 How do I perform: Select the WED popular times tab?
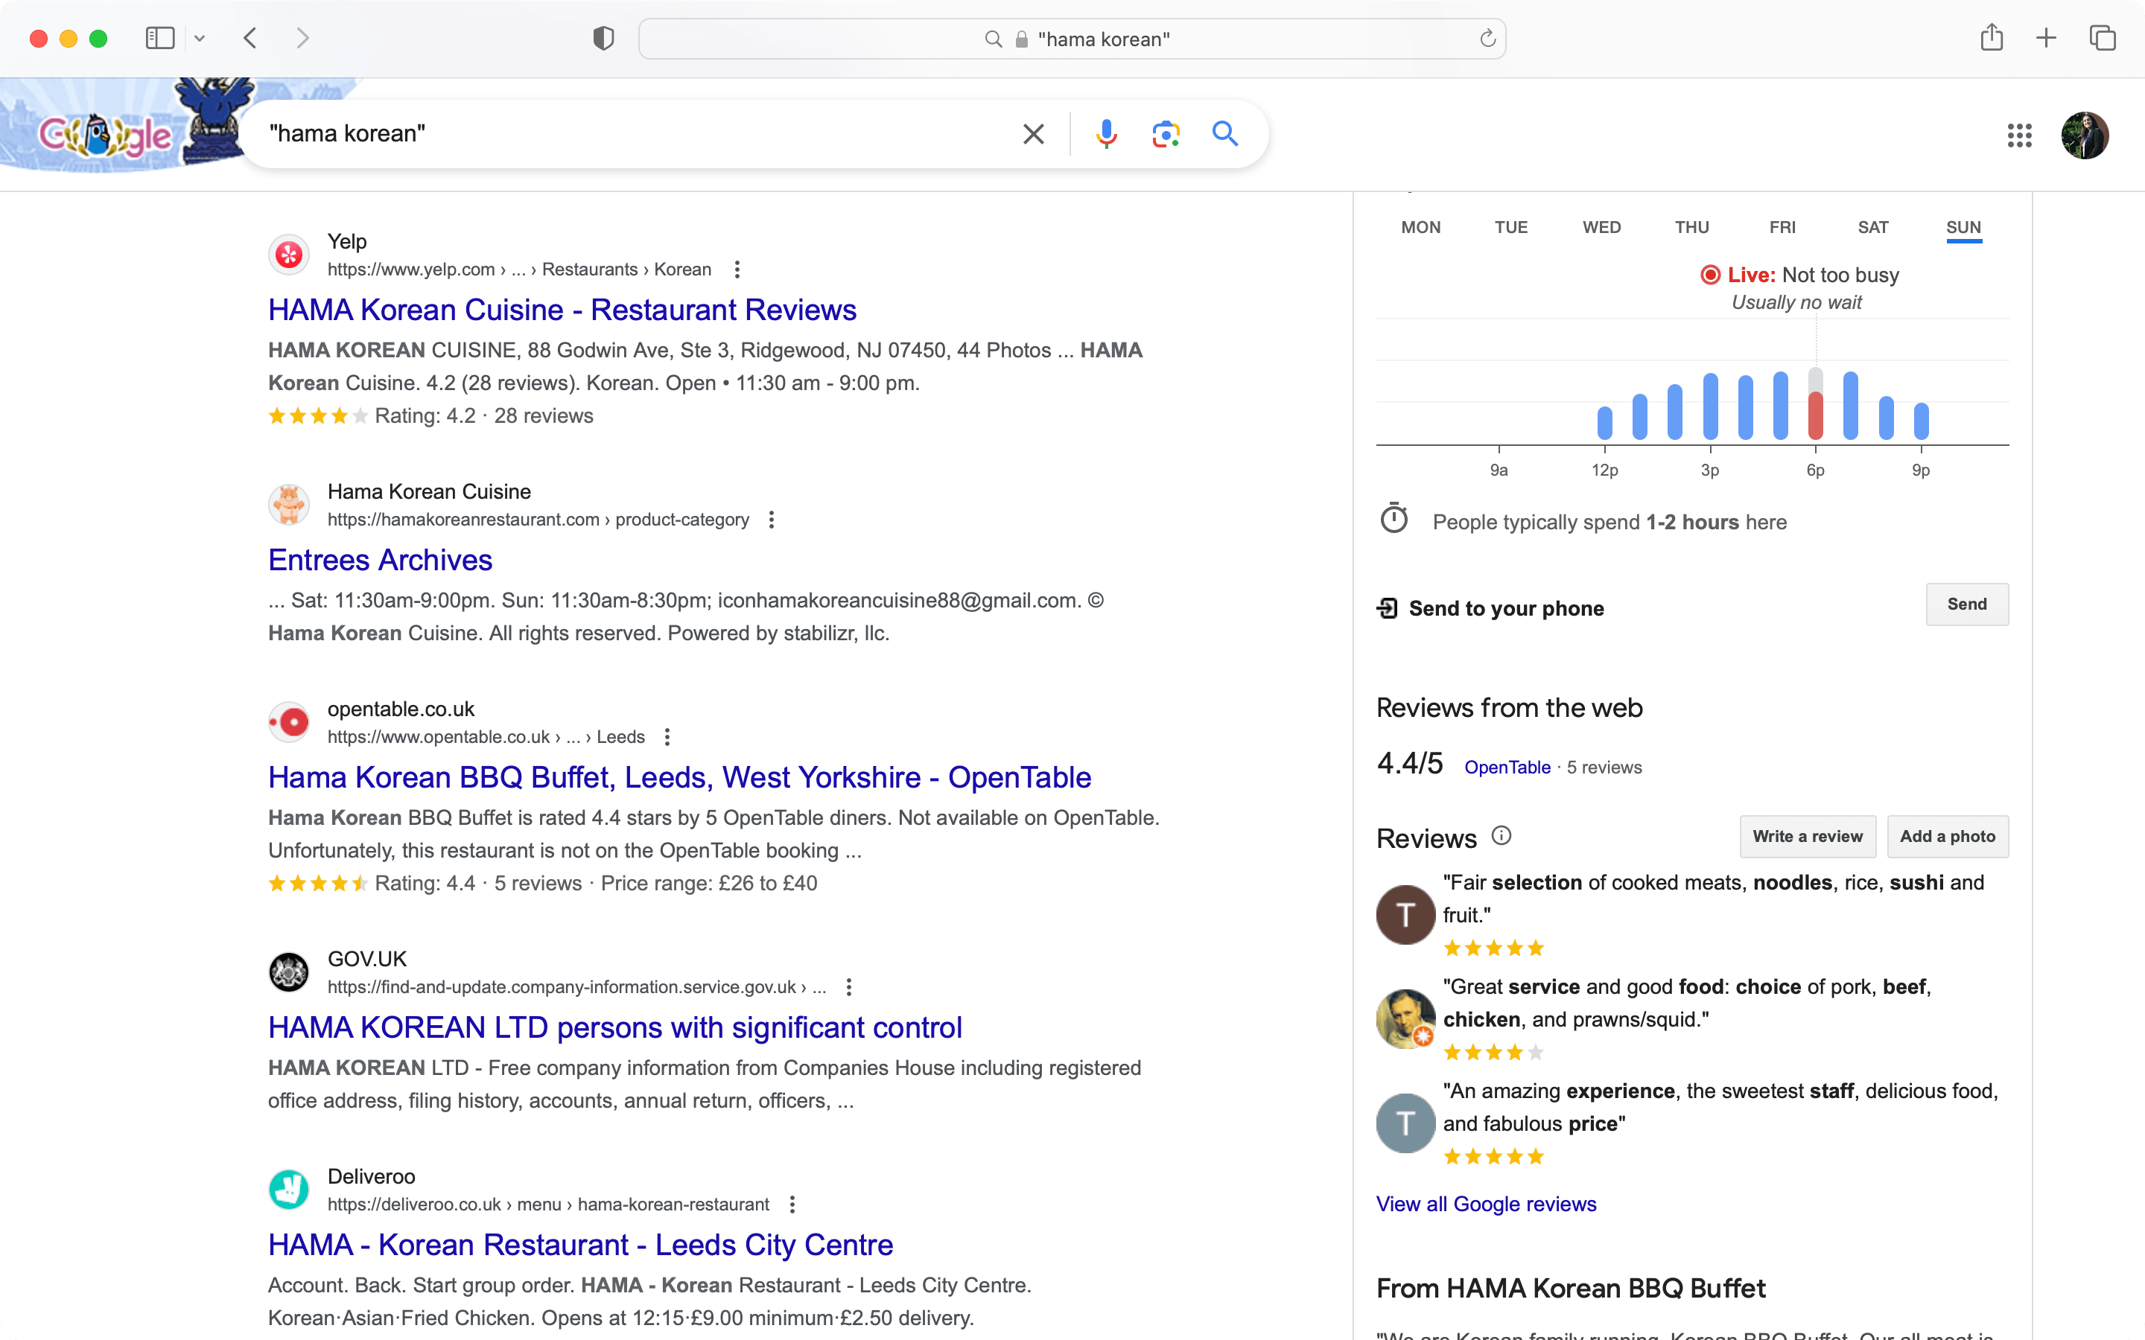(1601, 228)
